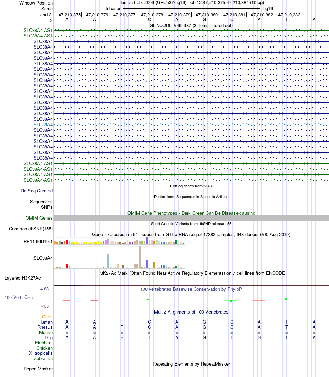
Task: Click the X_tropicalis species label
Action: click(41, 353)
